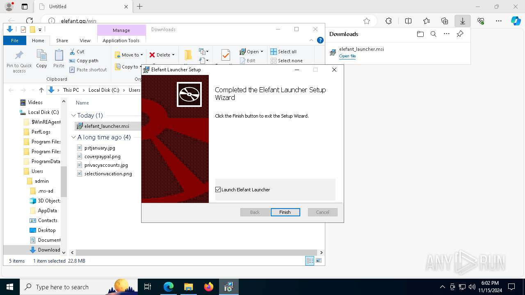Switch to the View ribbon tab
Screen dimensions: 525x295
coord(85,41)
